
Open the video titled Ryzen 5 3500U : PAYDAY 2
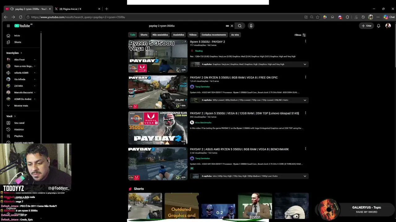pos(207,42)
